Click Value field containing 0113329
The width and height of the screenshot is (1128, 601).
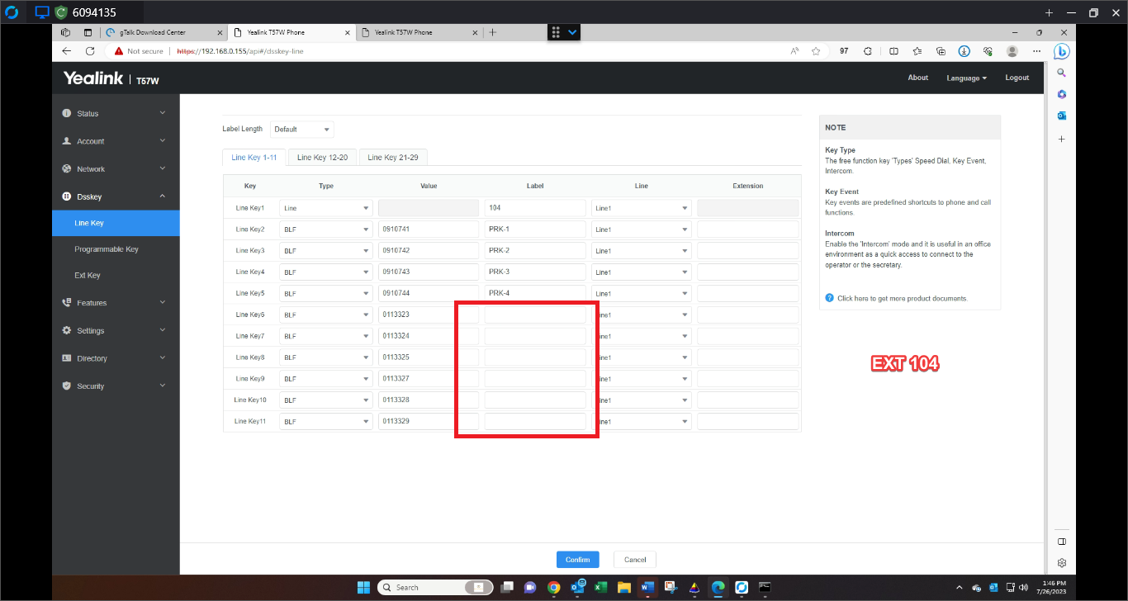click(x=429, y=421)
